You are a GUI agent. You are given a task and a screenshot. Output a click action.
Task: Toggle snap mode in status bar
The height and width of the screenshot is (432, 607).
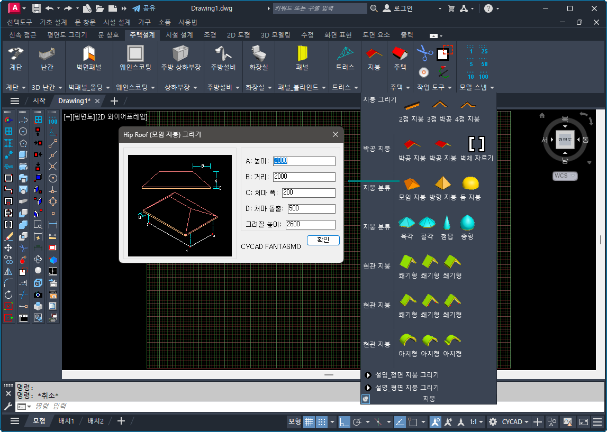[x=321, y=421]
